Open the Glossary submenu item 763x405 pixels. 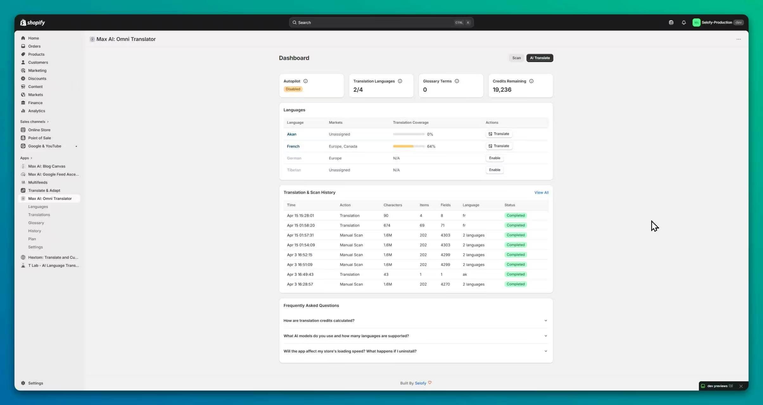[36, 223]
